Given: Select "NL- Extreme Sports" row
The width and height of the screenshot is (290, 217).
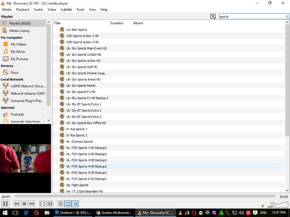Looking at the screenshot, I should [x=169, y=141].
